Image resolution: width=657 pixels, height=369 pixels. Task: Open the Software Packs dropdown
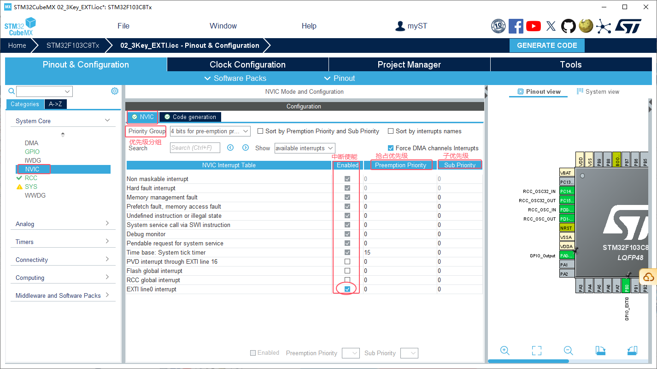click(235, 78)
